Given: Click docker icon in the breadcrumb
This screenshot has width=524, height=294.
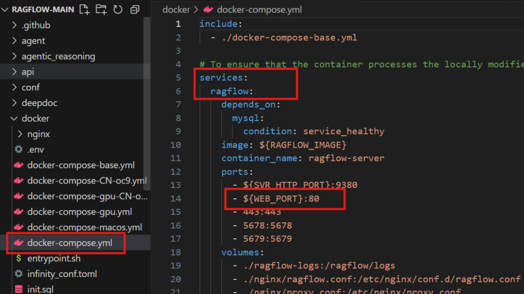Looking at the screenshot, I should (x=208, y=9).
